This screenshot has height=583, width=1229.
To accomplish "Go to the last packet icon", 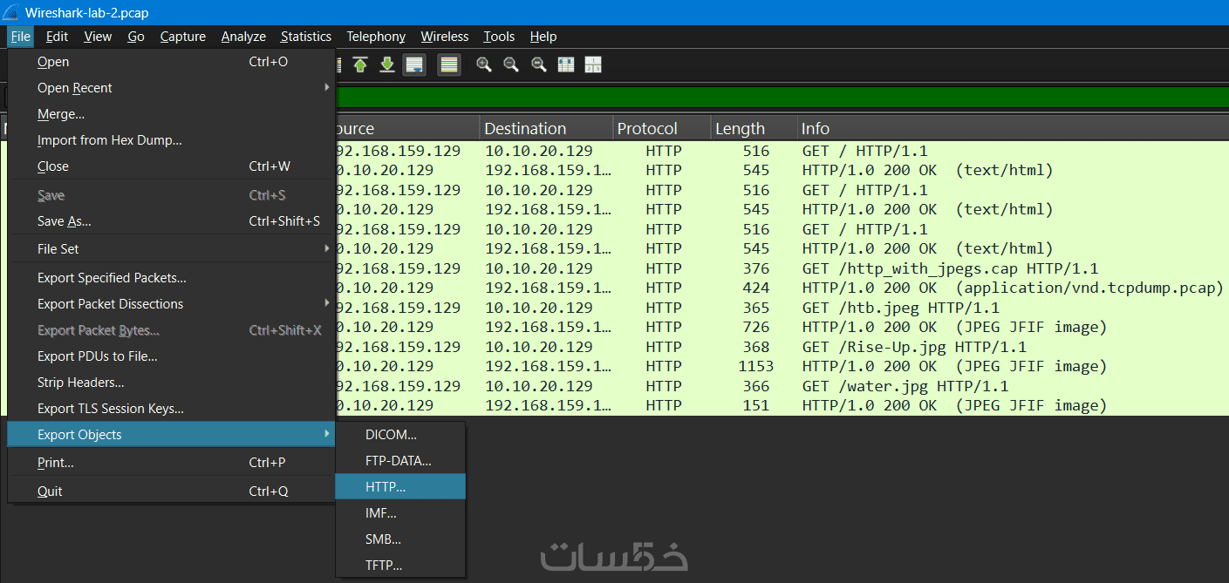I will (x=387, y=64).
